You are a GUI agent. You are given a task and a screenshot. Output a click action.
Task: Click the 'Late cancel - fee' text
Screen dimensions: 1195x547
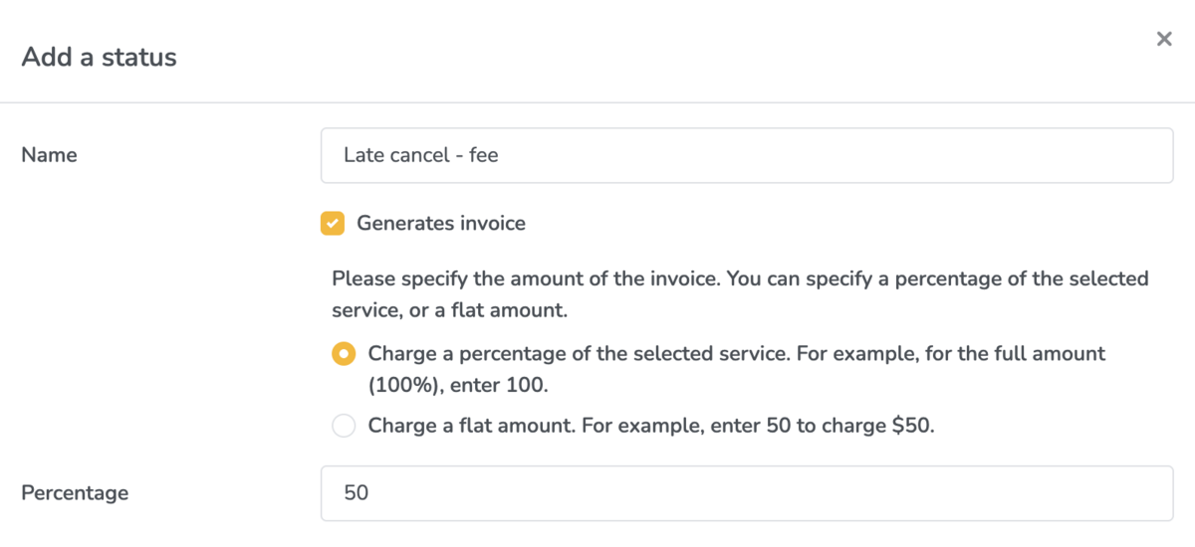tap(420, 155)
